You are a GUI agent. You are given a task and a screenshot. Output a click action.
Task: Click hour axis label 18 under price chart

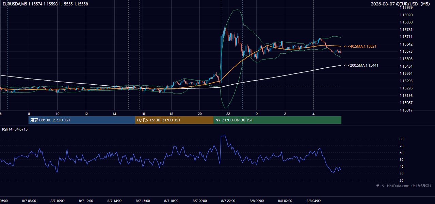(172, 114)
